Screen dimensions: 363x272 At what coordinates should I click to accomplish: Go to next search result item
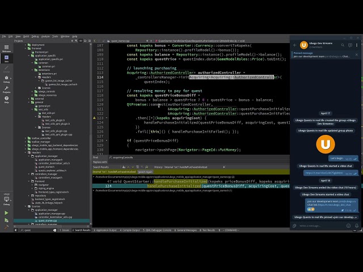click(133, 167)
